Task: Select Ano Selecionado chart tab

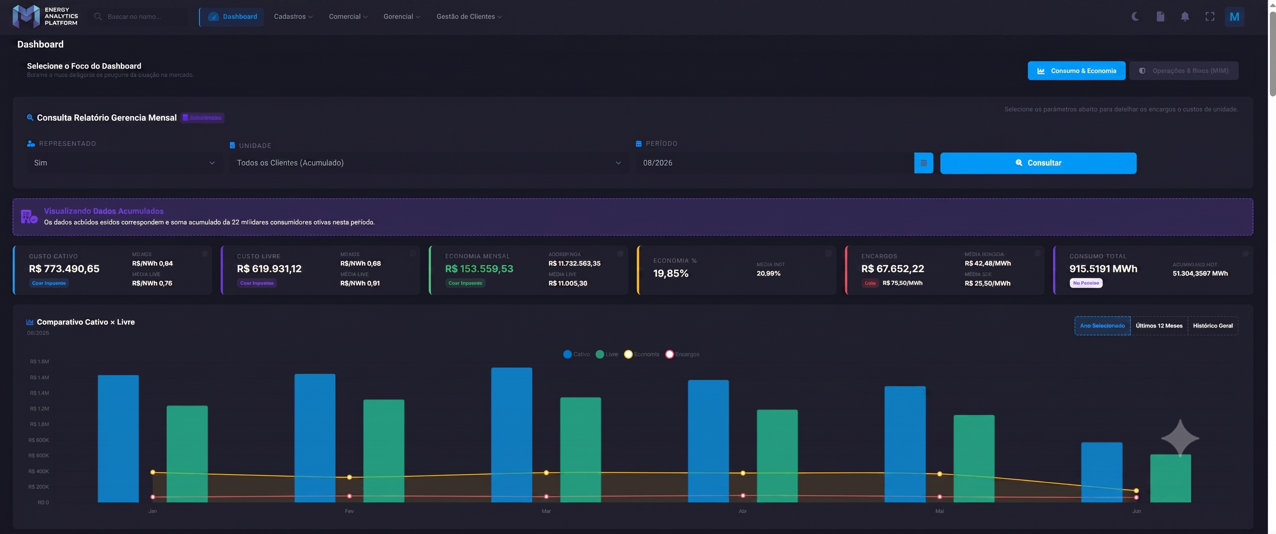Action: (x=1102, y=326)
